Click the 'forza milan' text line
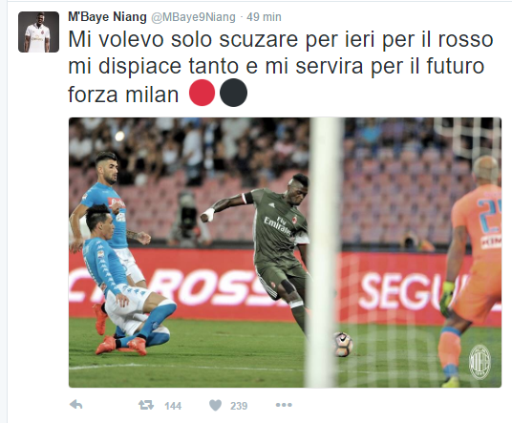This screenshot has height=423, width=512. point(123,95)
